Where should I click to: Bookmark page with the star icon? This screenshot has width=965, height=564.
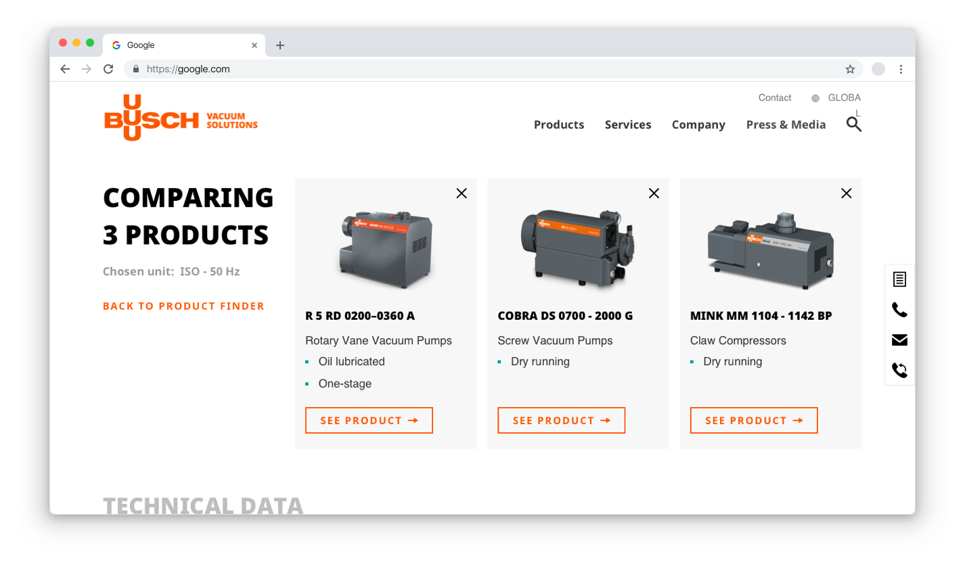click(x=850, y=69)
